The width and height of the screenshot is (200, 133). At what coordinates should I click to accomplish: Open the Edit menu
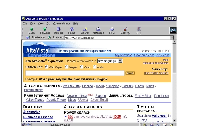[32, 23]
